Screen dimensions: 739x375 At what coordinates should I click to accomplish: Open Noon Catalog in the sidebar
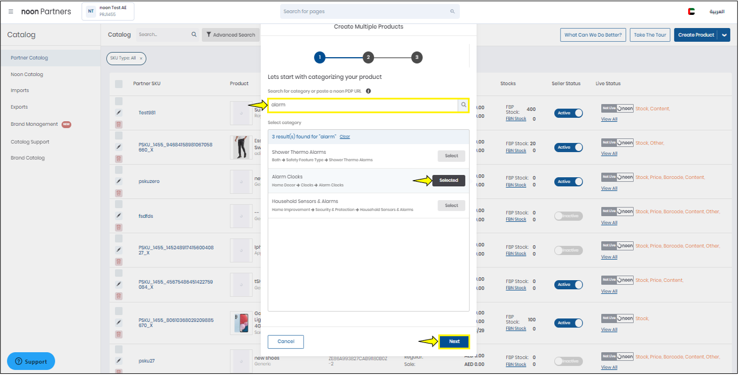[27, 74]
